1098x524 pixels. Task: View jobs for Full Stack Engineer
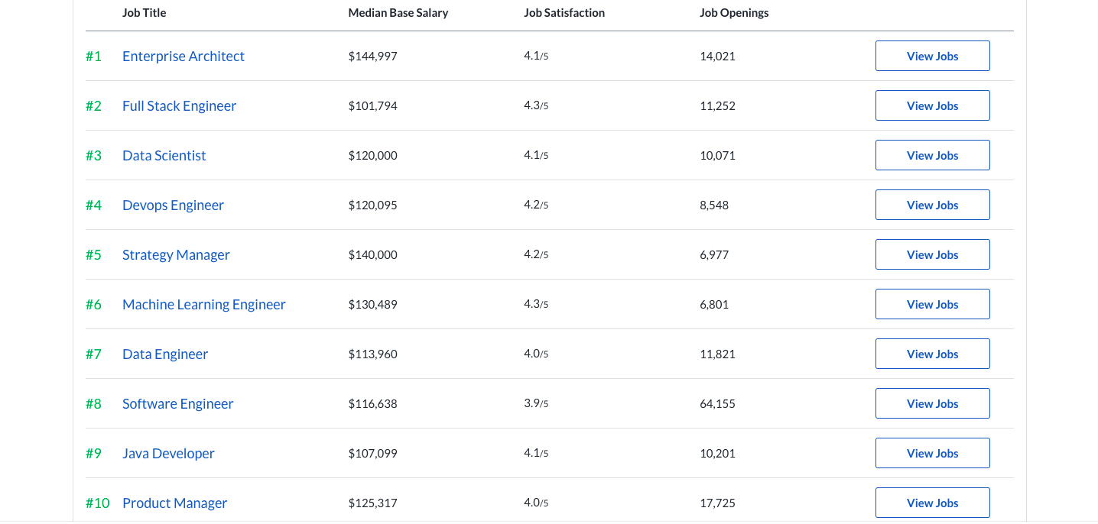pyautogui.click(x=932, y=106)
